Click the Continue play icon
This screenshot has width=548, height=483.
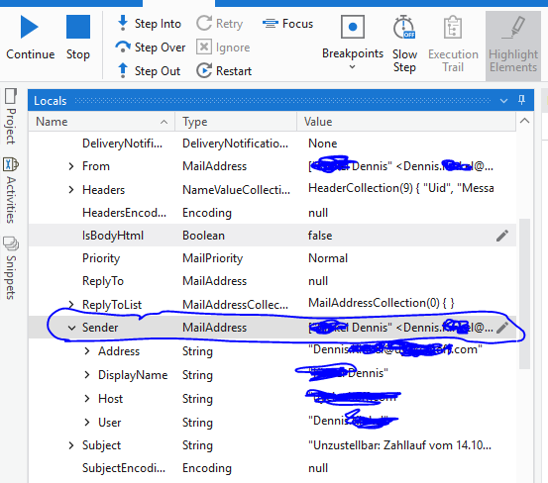tap(30, 27)
